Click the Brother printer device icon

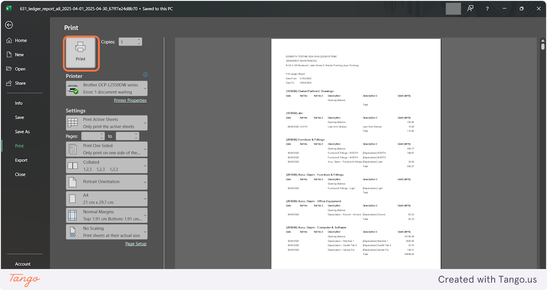[x=73, y=89]
